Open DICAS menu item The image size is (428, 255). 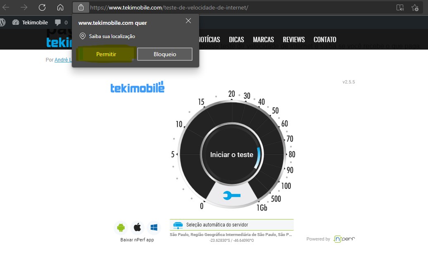236,40
